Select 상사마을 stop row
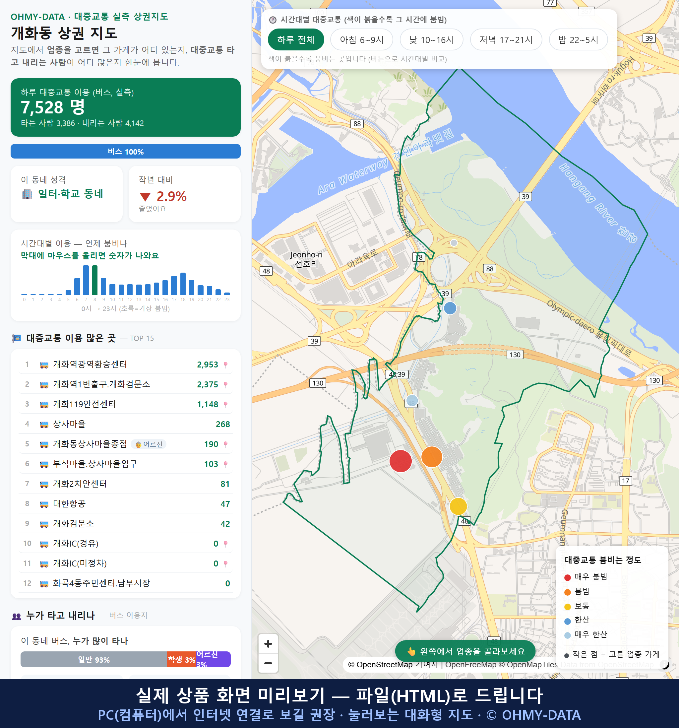The width and height of the screenshot is (679, 728). click(x=126, y=424)
